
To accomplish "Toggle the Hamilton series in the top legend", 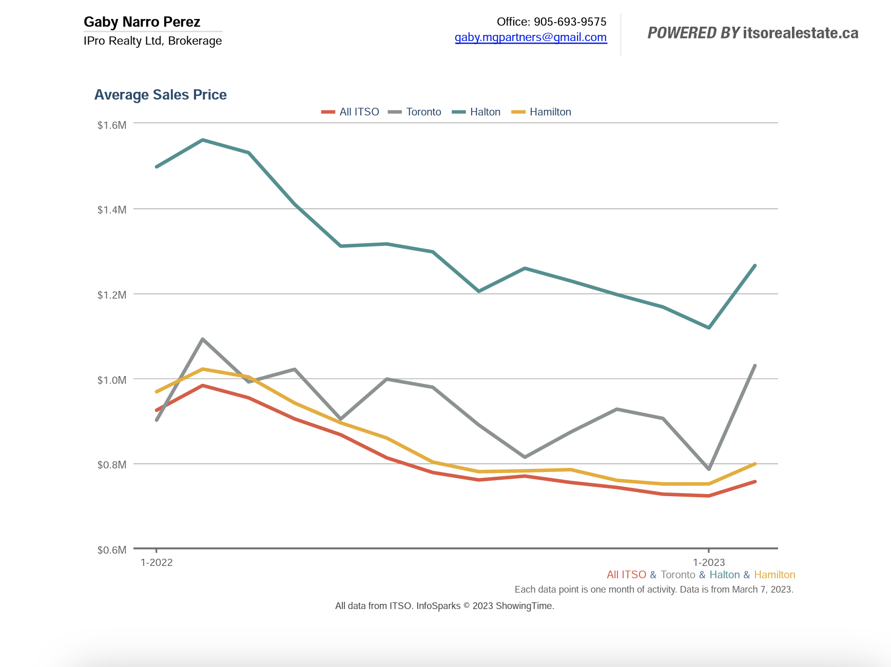I will tap(550, 112).
